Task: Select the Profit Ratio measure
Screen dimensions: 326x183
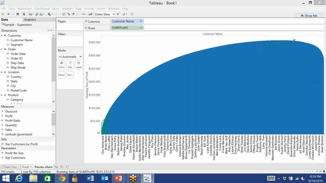Action: 13,120
